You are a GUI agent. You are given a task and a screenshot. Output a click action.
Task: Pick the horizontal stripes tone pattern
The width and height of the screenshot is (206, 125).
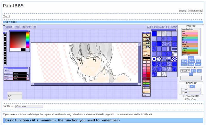174,49
